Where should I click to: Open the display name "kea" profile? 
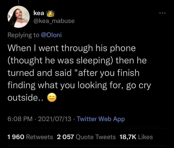tap(39, 13)
